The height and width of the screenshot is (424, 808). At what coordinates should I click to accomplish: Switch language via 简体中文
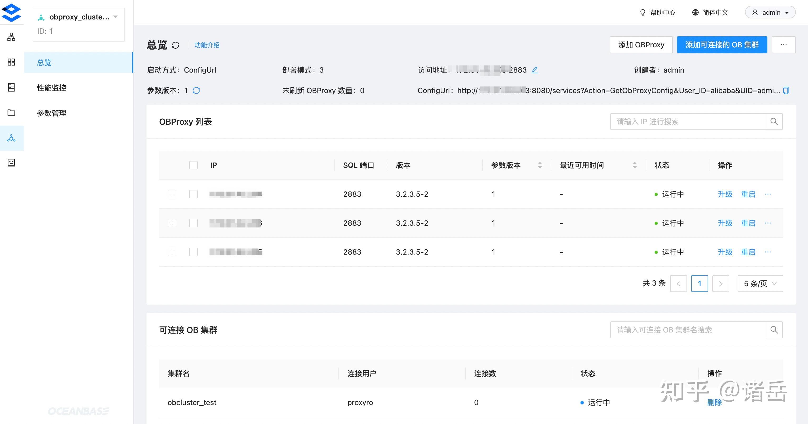click(710, 13)
